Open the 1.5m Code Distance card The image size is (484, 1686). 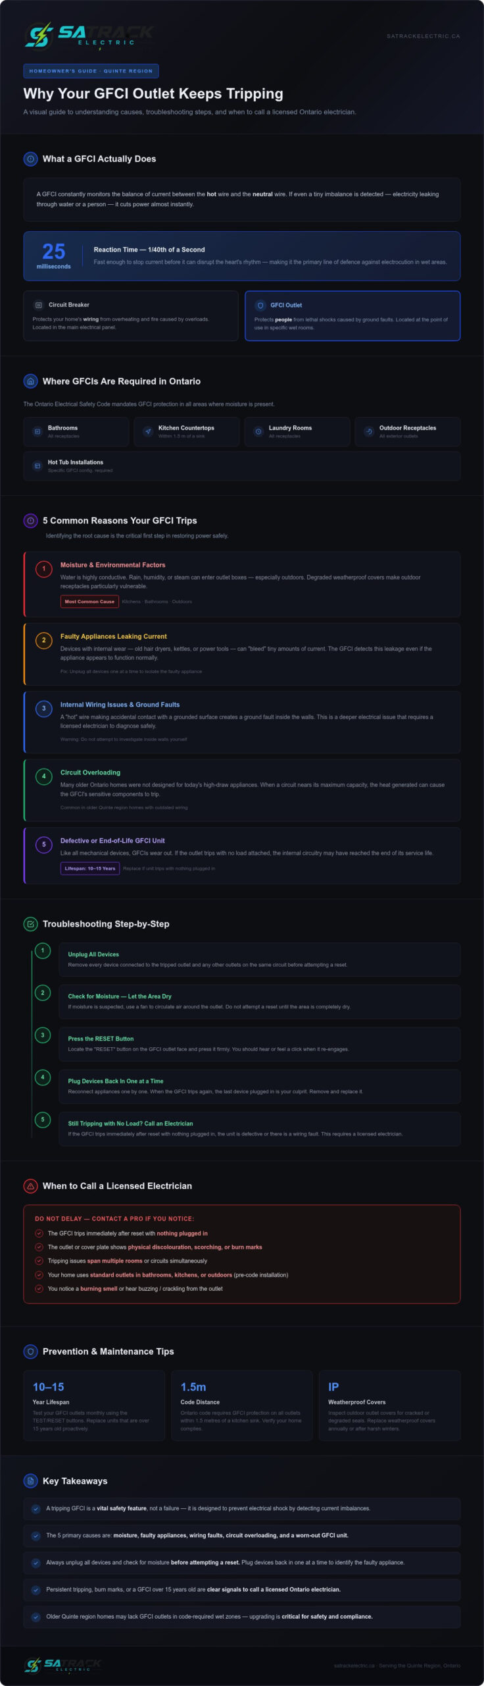tap(242, 1405)
